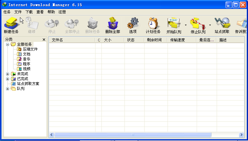The height and width of the screenshot is (141, 248).
Task: Click the horizontal scrollbar thumb
Action: (x=133, y=135)
